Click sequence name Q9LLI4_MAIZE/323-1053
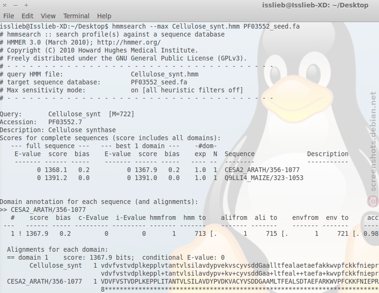 pos(264,178)
